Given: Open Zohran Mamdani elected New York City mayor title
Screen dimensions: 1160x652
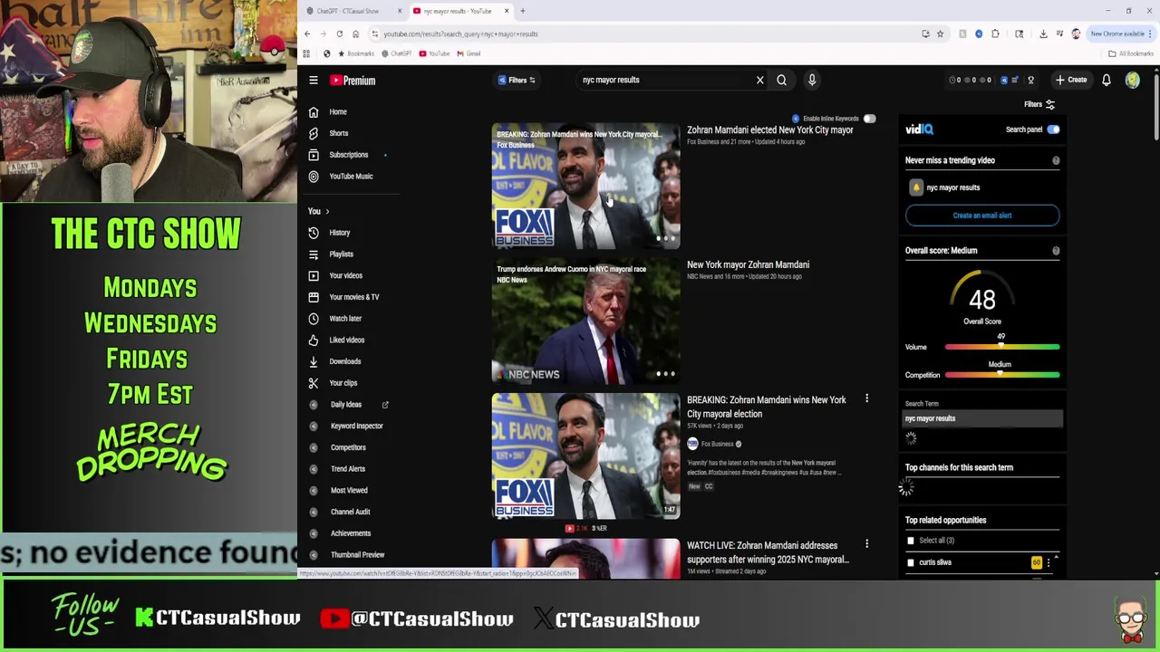Looking at the screenshot, I should pos(770,129).
